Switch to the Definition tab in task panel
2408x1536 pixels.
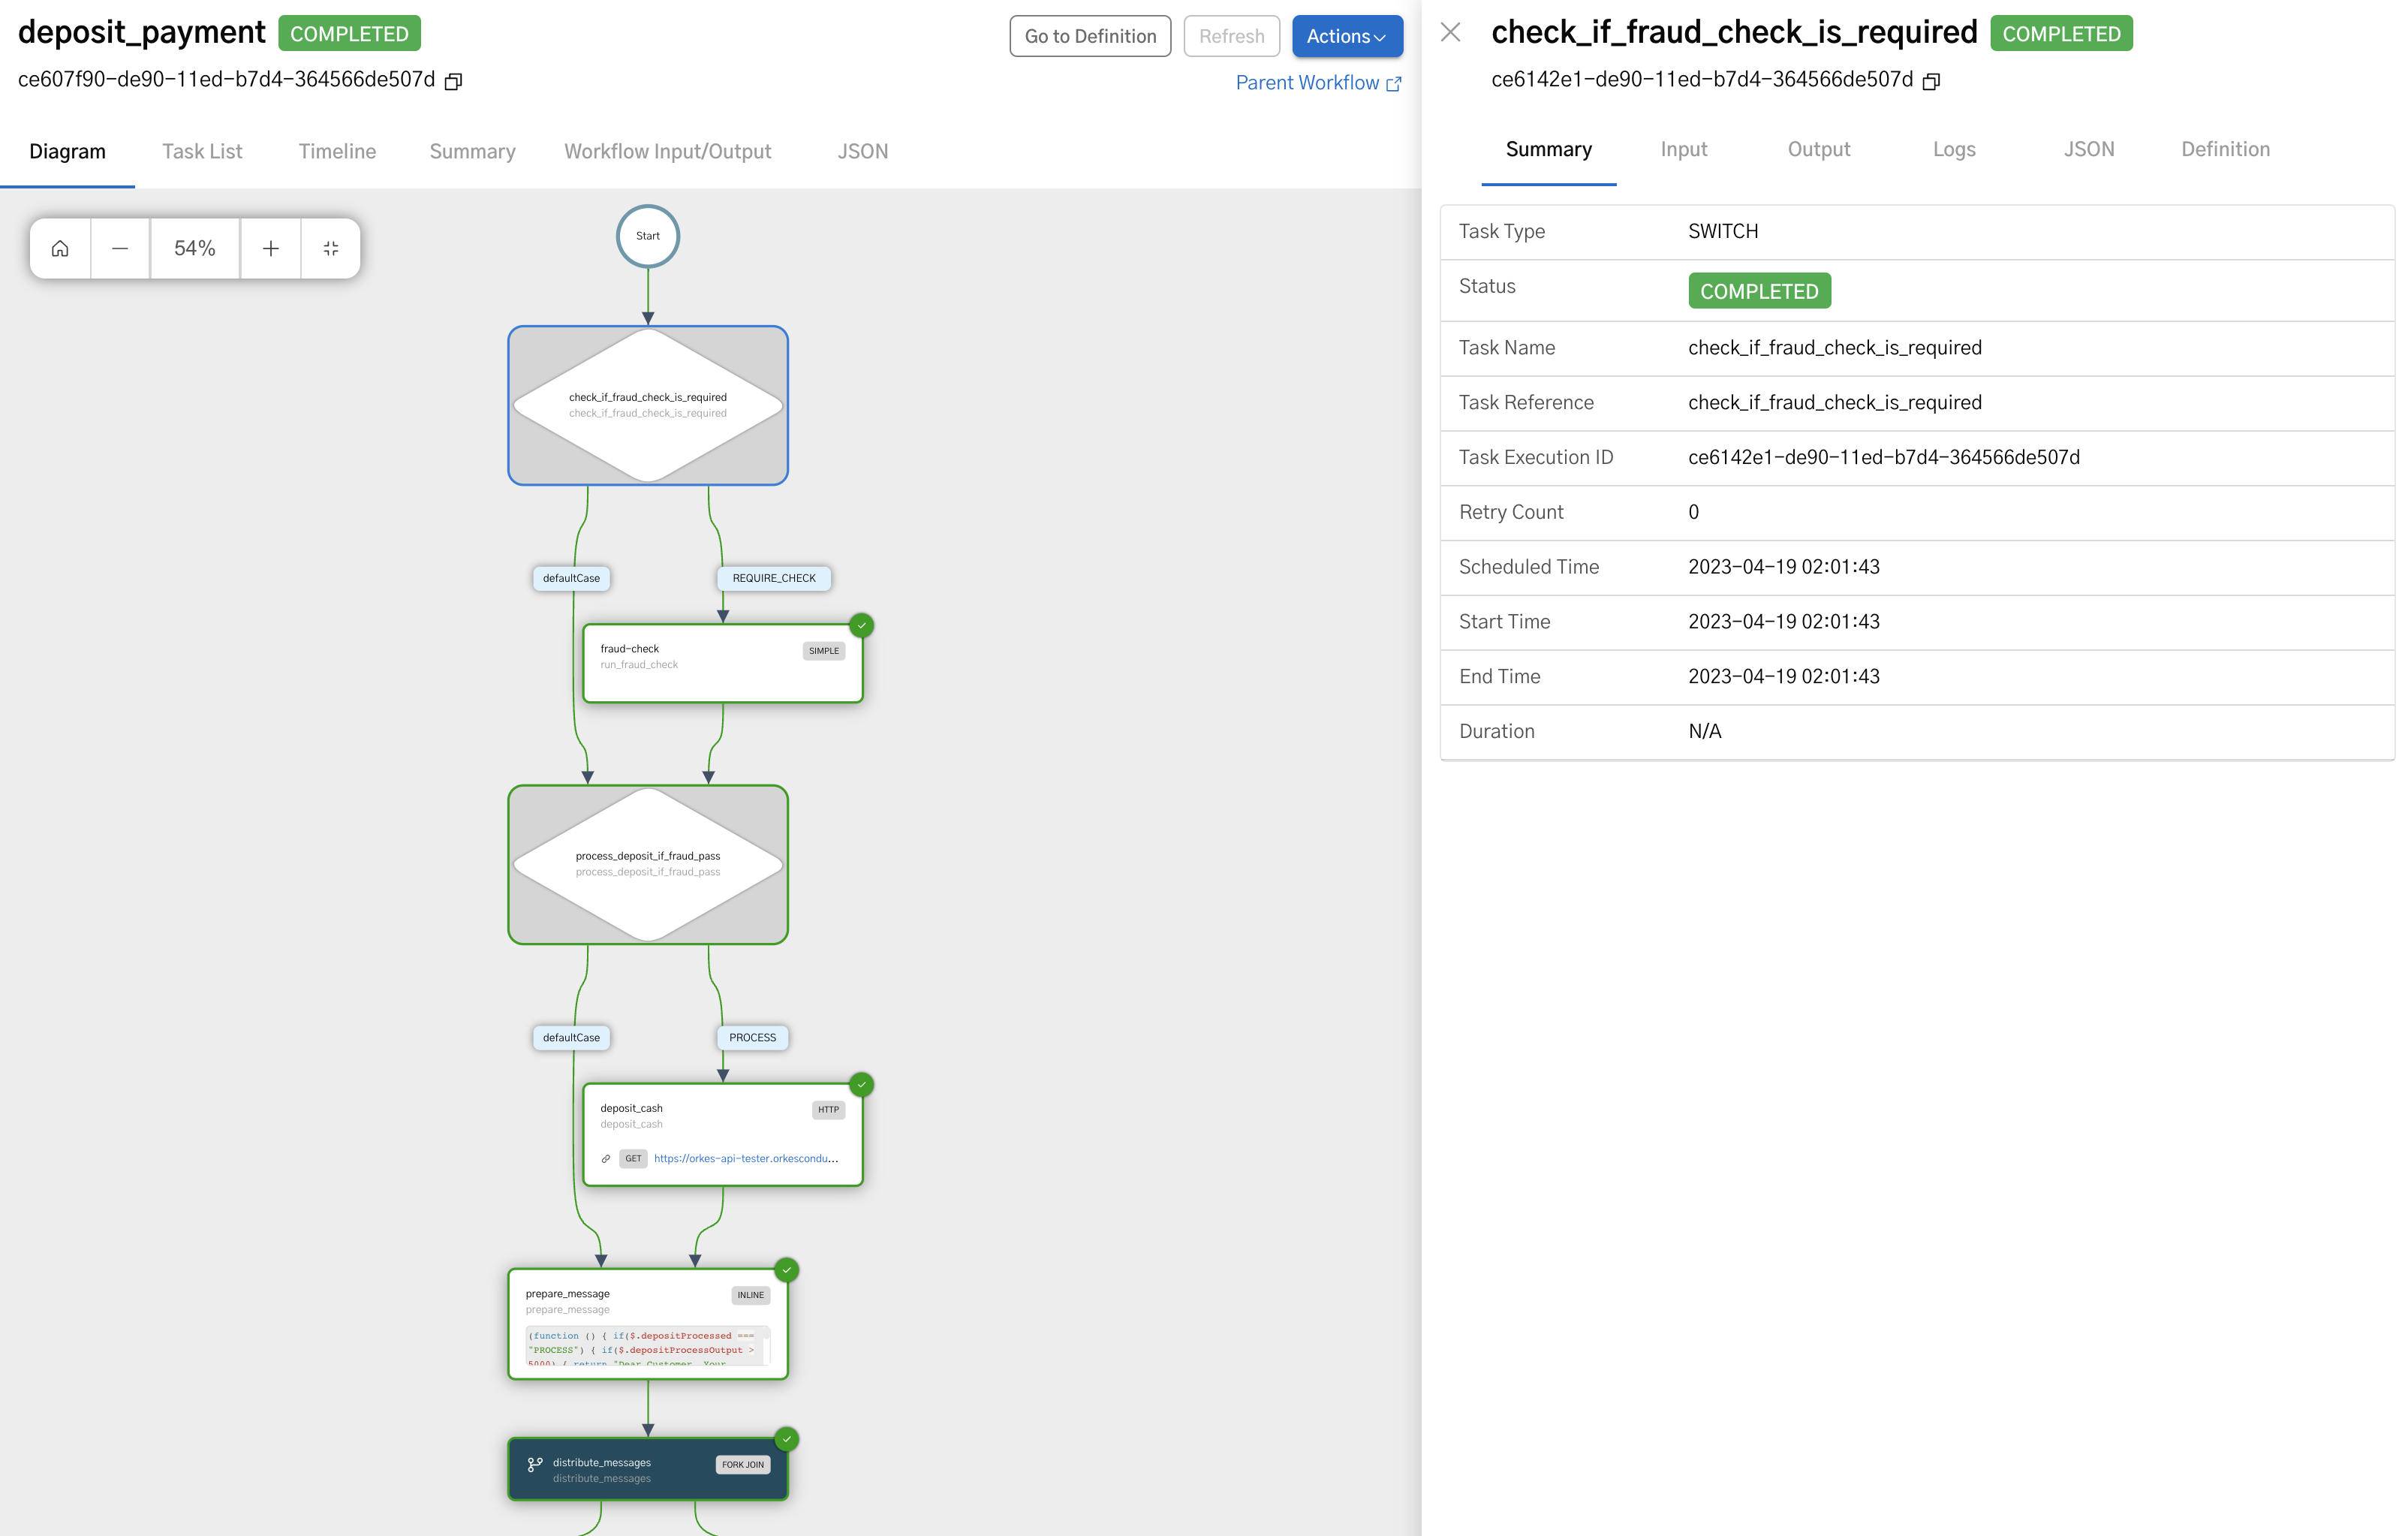pyautogui.click(x=2225, y=149)
